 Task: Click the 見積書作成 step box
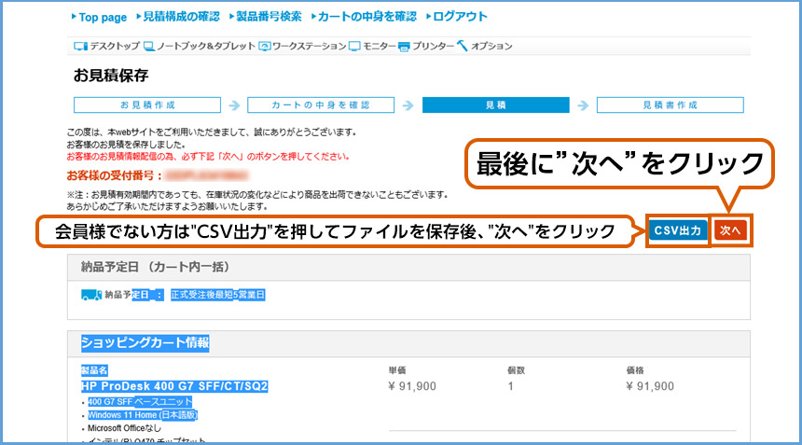click(670, 104)
